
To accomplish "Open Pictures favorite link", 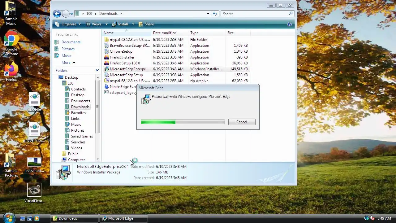I will pos(68,49).
